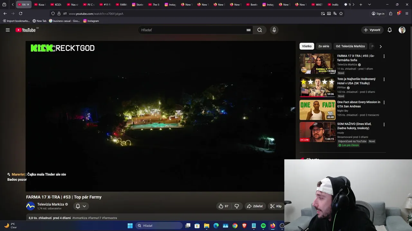Open File Explorer from taskbar
The image size is (412, 231).
tap(207, 226)
